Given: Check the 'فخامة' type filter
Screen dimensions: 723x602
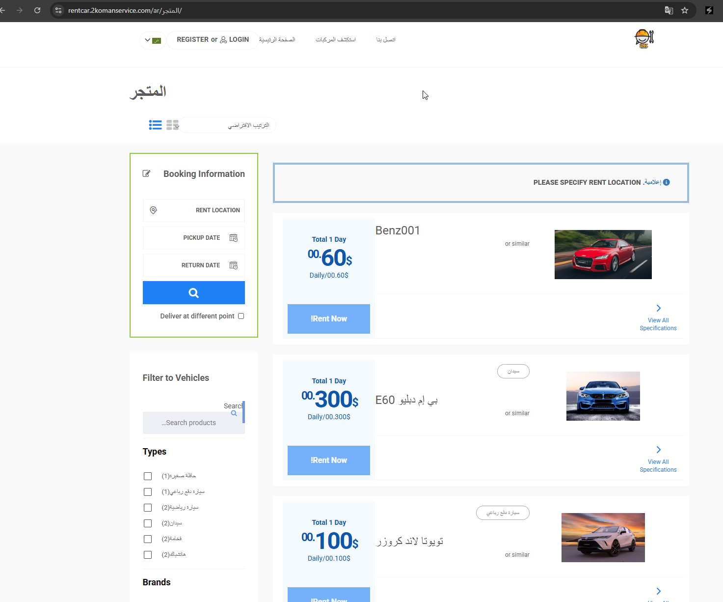Looking at the screenshot, I should [x=148, y=539].
